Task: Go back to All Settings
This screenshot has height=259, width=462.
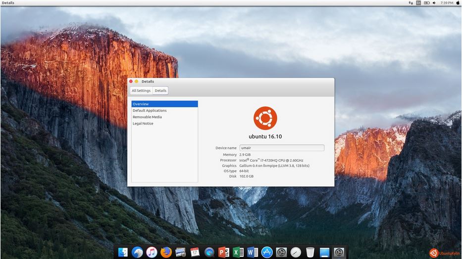Action: (x=141, y=90)
